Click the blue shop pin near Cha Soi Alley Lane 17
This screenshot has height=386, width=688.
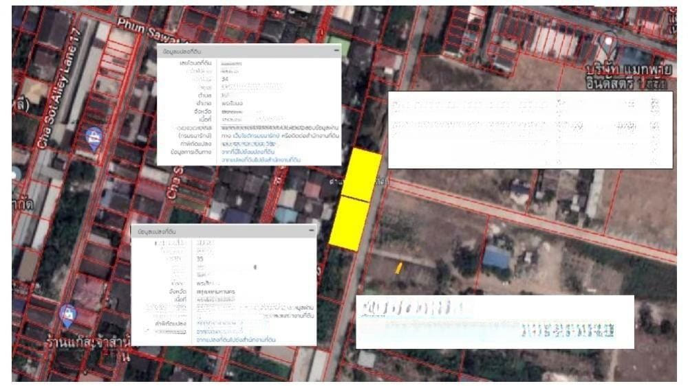[x=94, y=137]
